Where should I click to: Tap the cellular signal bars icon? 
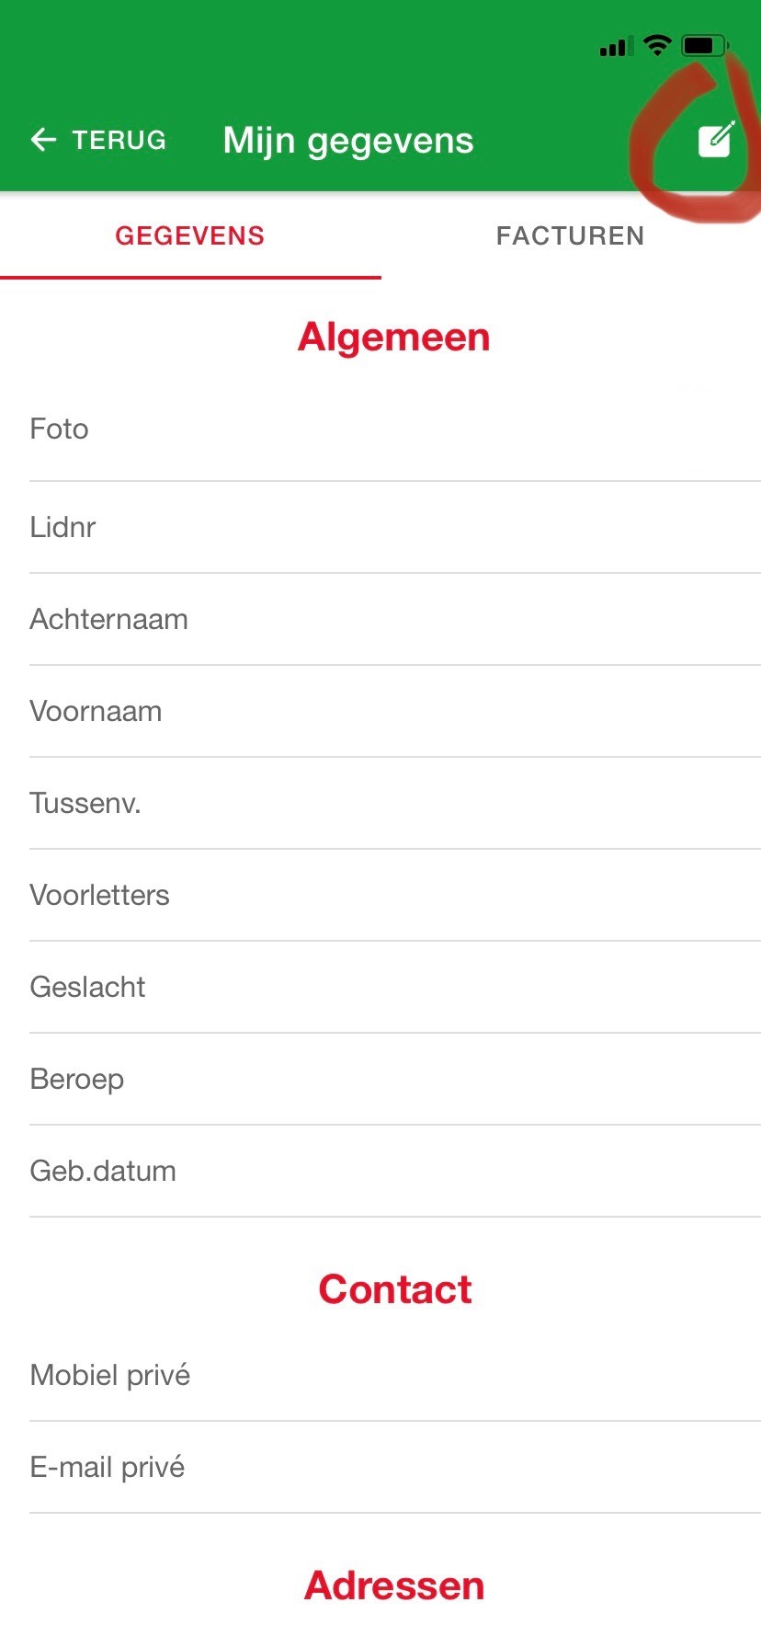click(616, 46)
